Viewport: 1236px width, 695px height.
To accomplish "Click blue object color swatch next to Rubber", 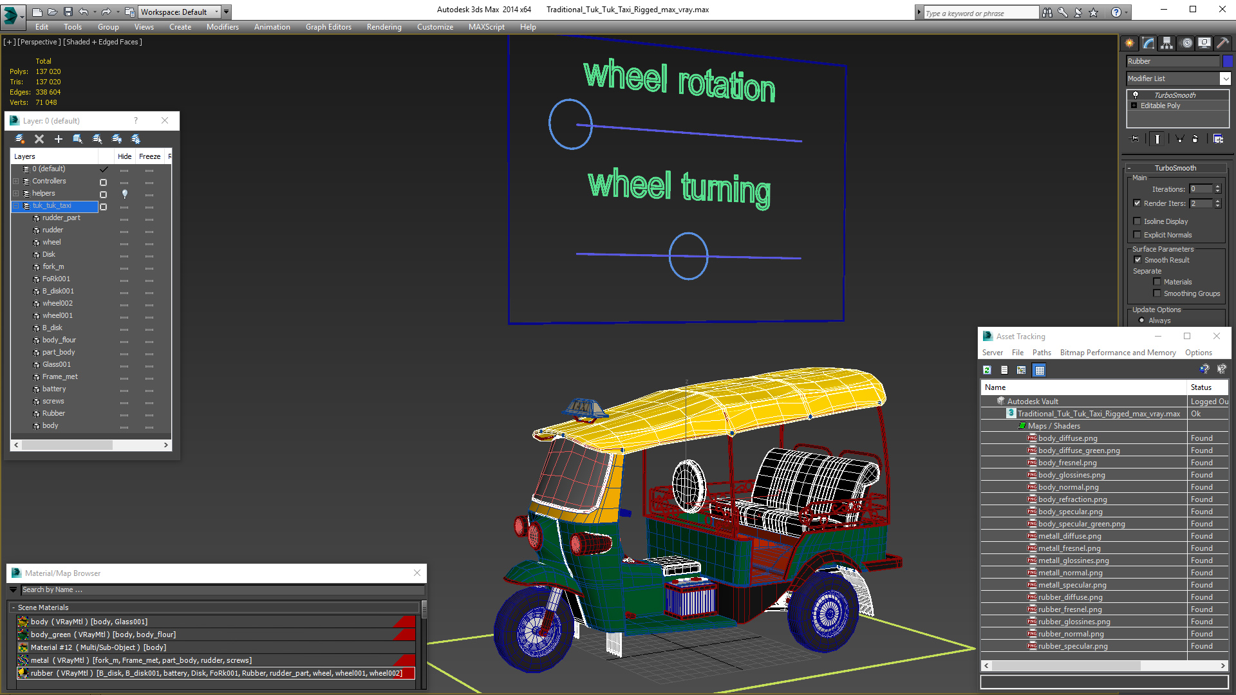I will [x=1228, y=61].
